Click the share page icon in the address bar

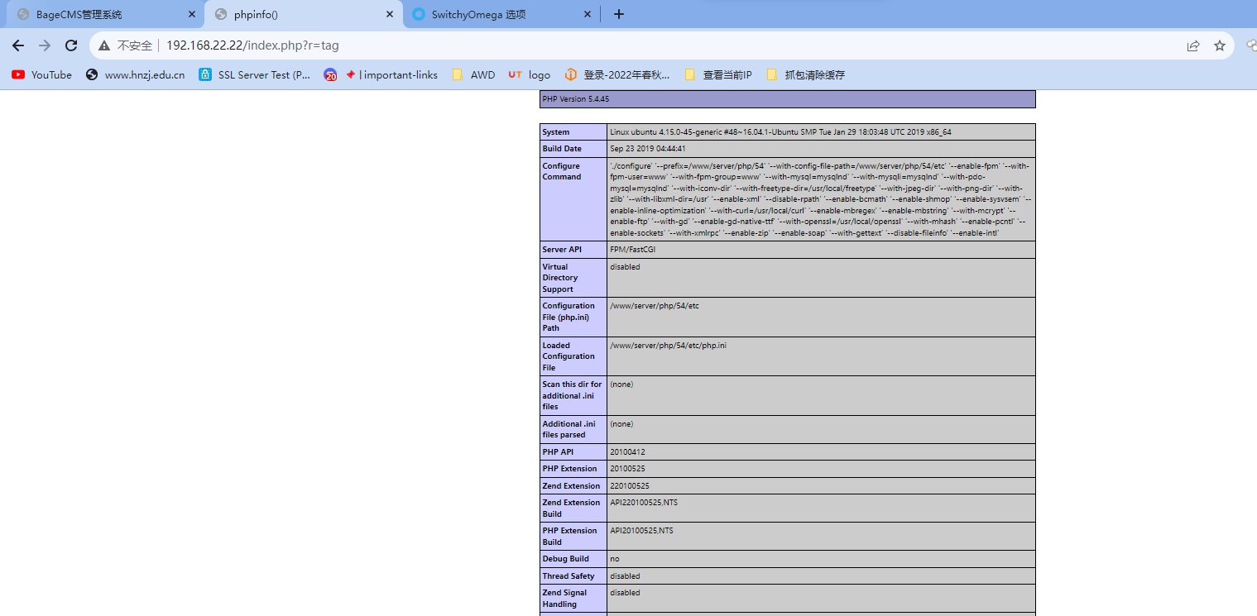(x=1192, y=46)
